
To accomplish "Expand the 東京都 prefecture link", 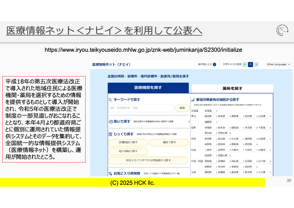I will pos(208,133).
